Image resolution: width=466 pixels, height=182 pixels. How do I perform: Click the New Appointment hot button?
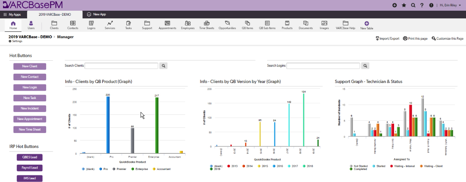point(30,119)
